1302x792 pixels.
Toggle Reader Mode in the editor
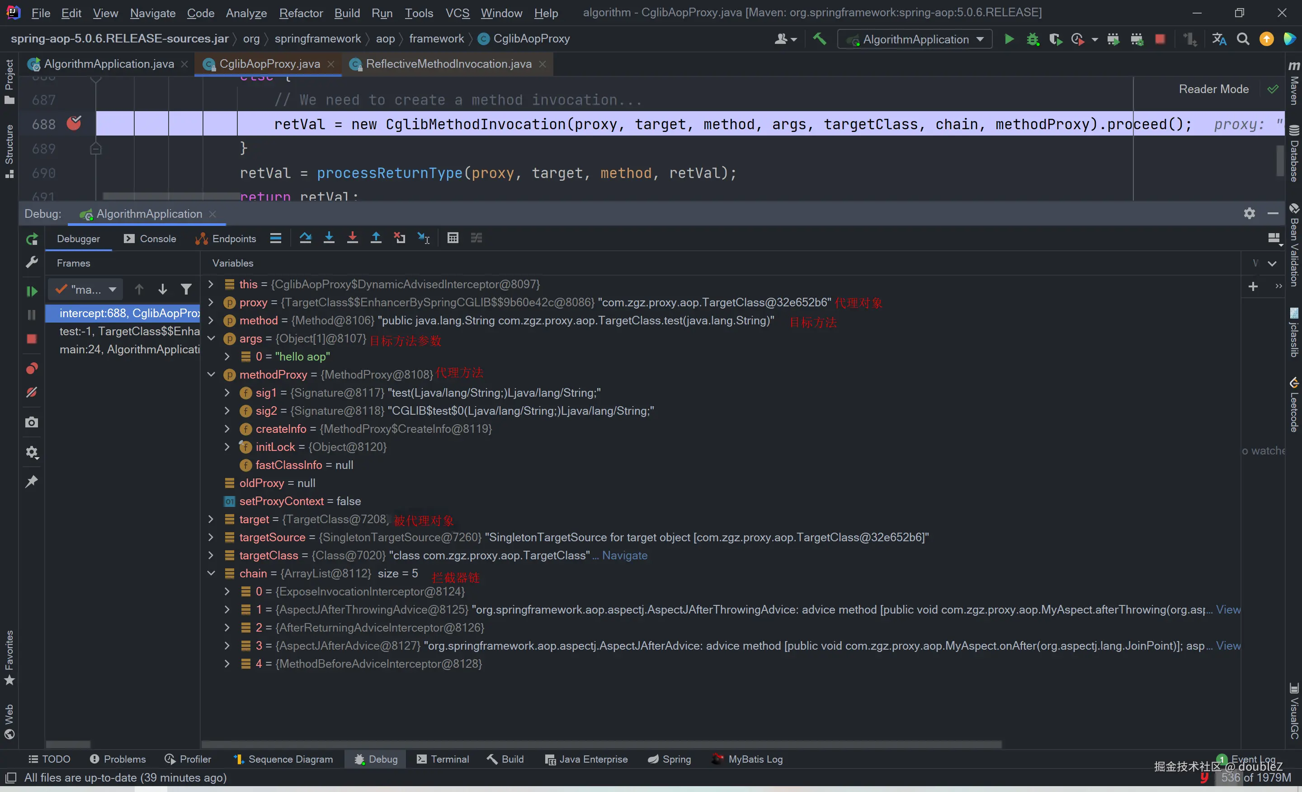tap(1213, 89)
